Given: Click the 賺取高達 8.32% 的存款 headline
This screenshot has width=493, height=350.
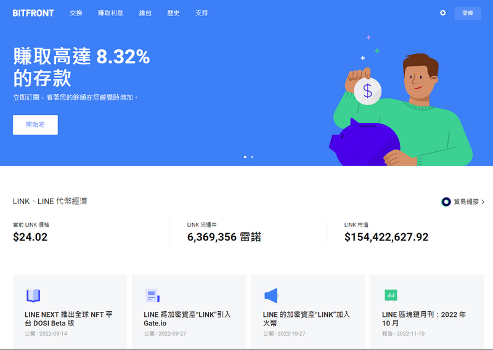Looking at the screenshot, I should pos(81,67).
